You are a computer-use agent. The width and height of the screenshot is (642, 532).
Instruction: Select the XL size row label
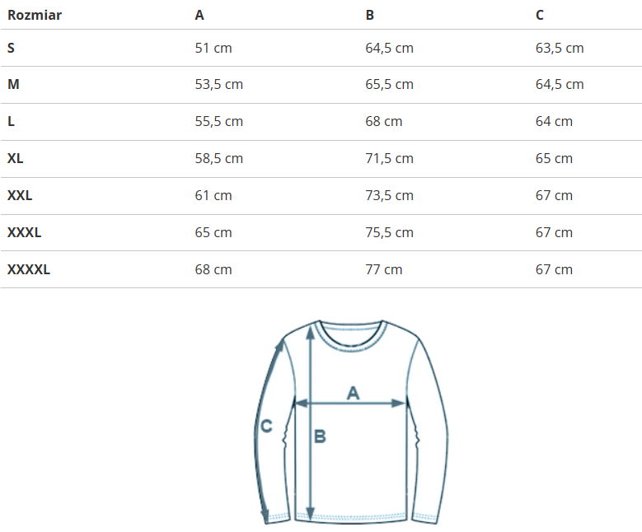16,158
